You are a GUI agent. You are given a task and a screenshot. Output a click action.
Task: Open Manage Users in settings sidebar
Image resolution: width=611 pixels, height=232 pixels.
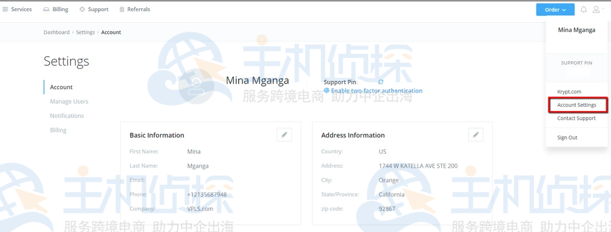[x=69, y=102]
